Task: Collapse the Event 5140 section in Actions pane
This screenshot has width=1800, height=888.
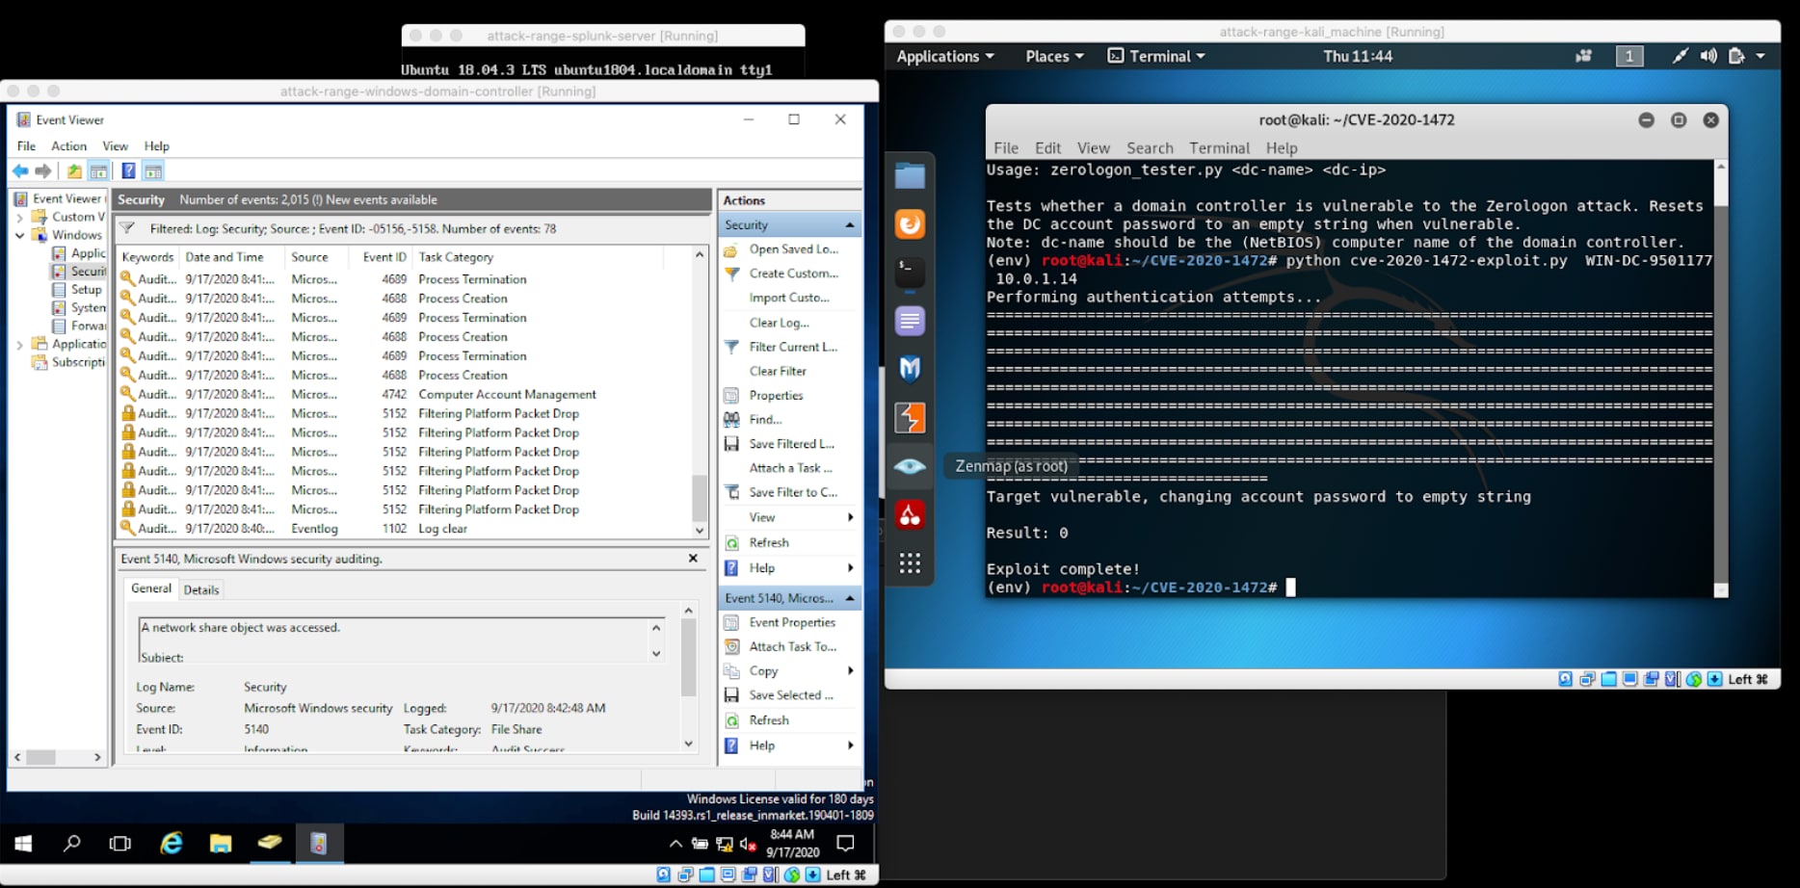Action: (850, 598)
